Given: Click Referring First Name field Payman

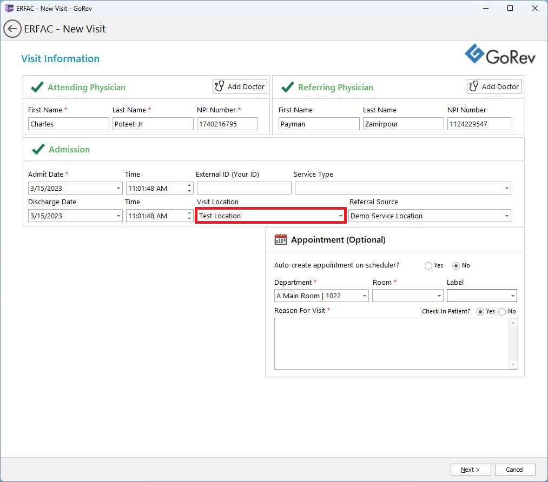Looking at the screenshot, I should pyautogui.click(x=319, y=124).
